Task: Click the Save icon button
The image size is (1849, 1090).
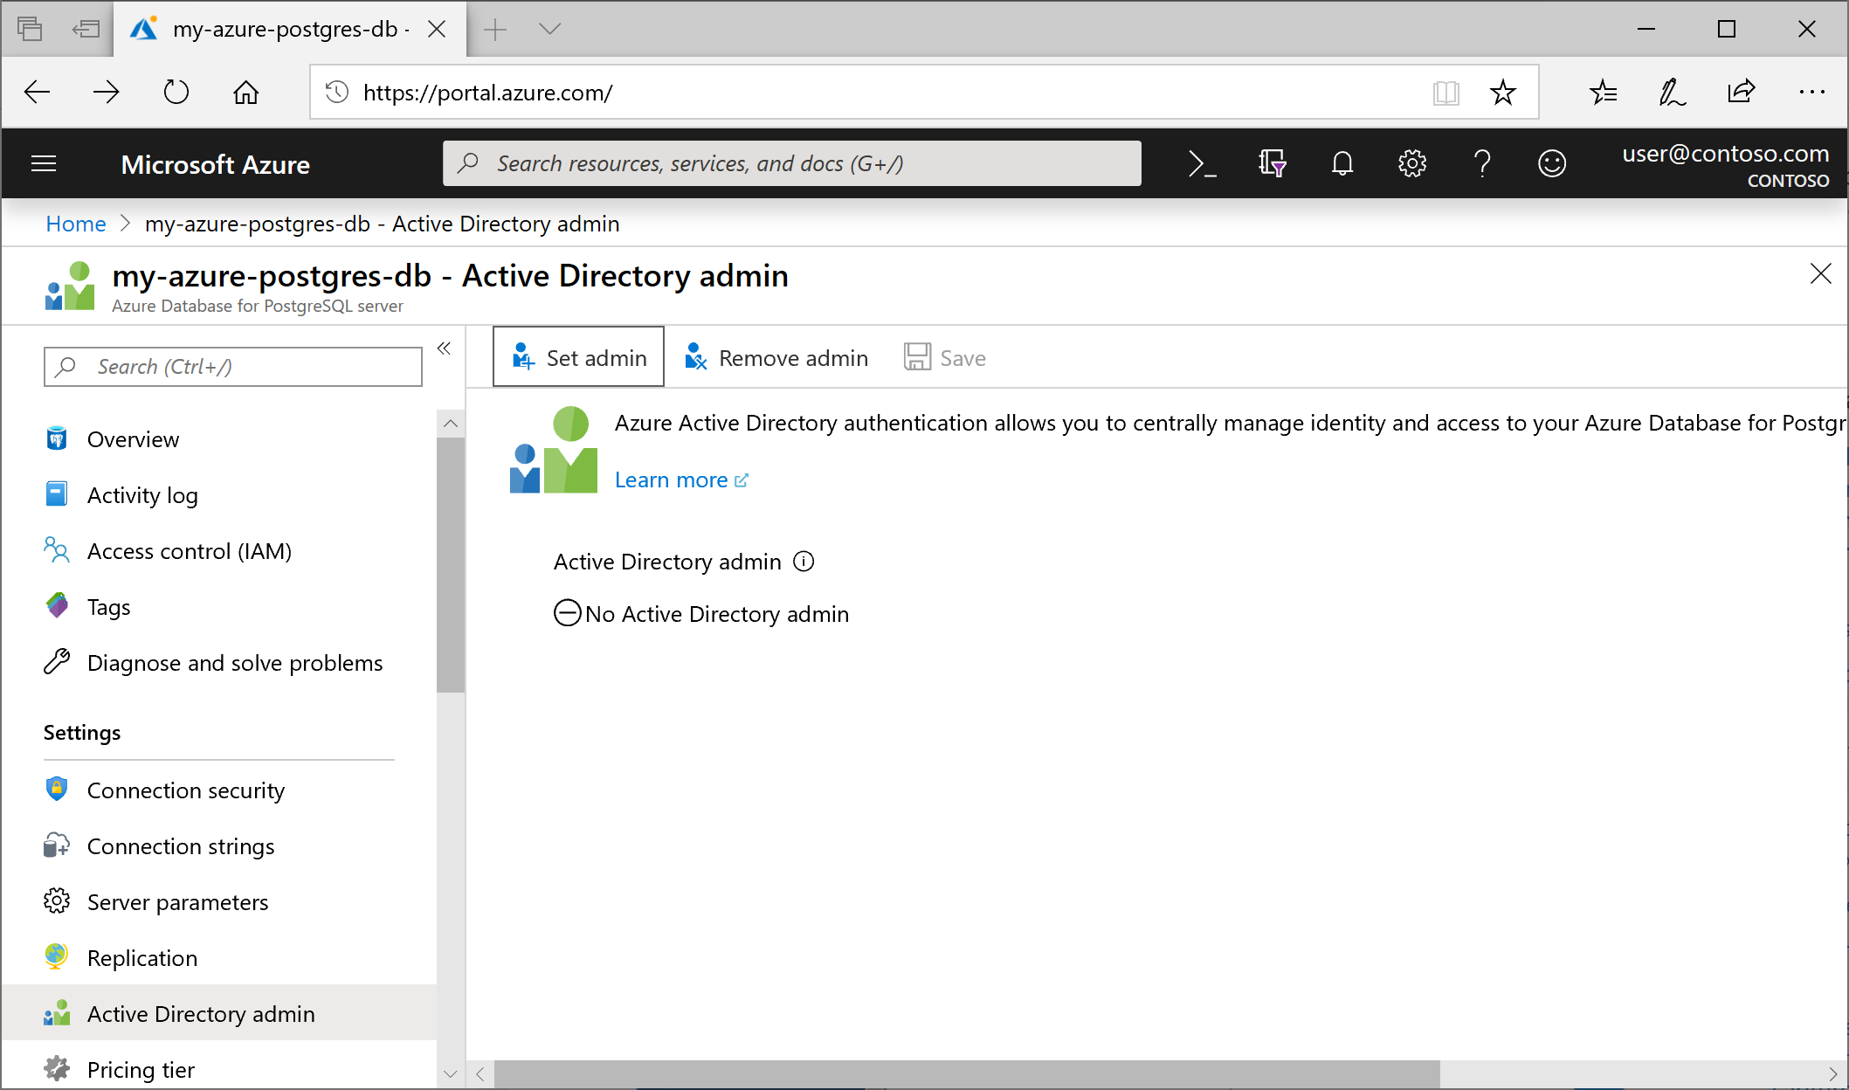Action: (945, 357)
